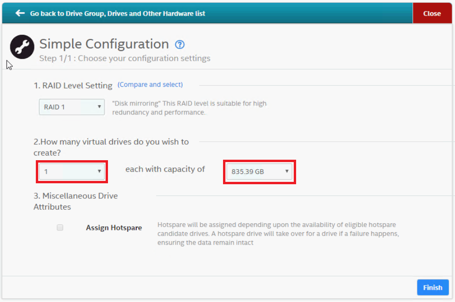Click the Step 1/1 subtitle text
The height and width of the screenshot is (302, 455).
(x=124, y=58)
